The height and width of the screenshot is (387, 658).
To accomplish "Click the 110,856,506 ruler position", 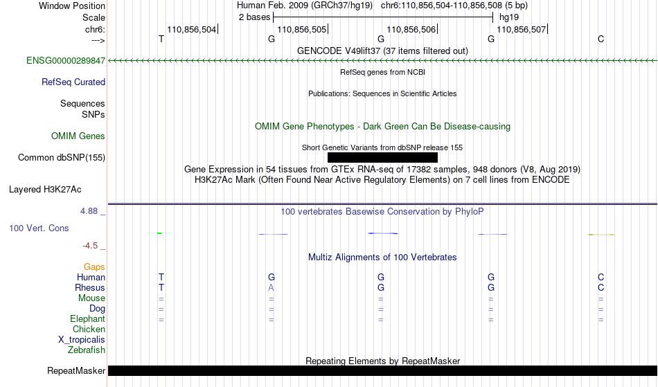I will (411, 29).
